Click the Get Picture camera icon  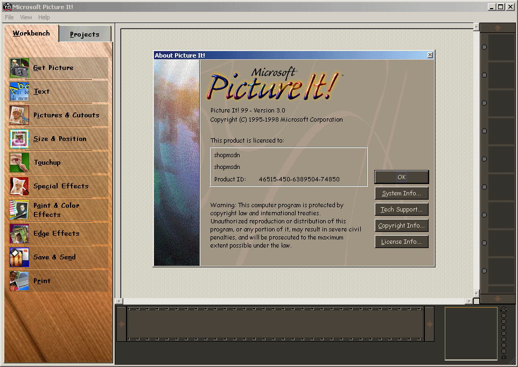tap(19, 68)
